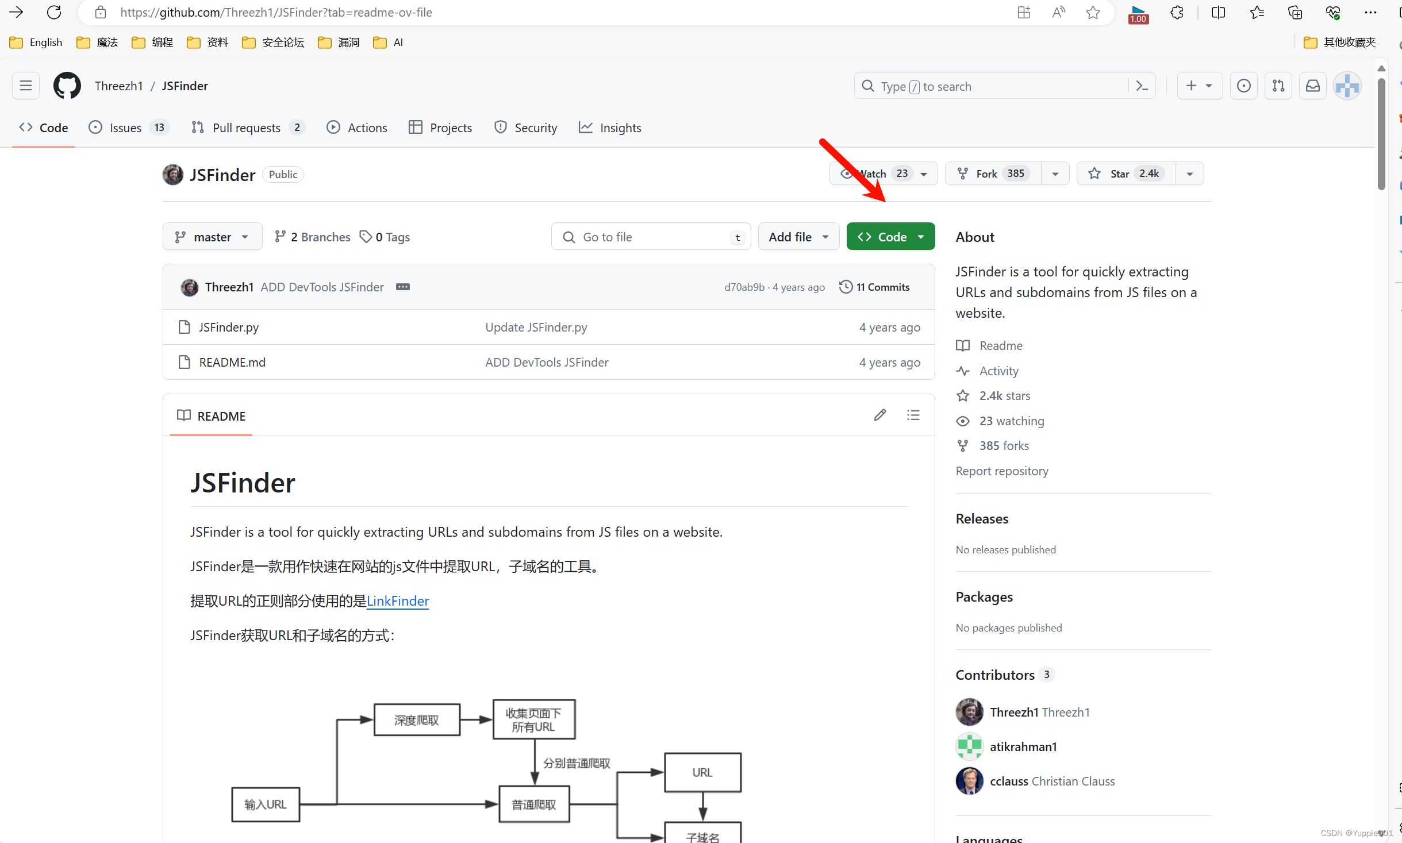Open the Insights tab
The width and height of the screenshot is (1402, 843).
click(x=610, y=127)
